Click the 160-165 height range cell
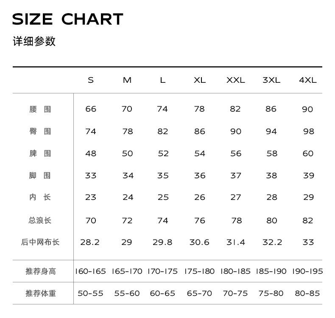The width and height of the screenshot is (335, 318). tap(90, 271)
